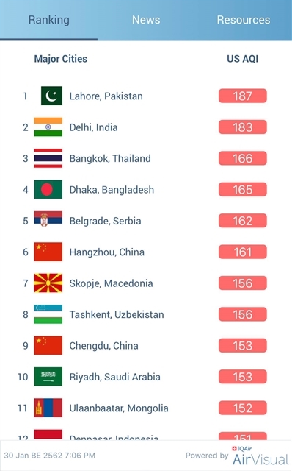Screen dimensions: 292x471
Task: Tap the Mongolia flag icon
Action: click(48, 408)
